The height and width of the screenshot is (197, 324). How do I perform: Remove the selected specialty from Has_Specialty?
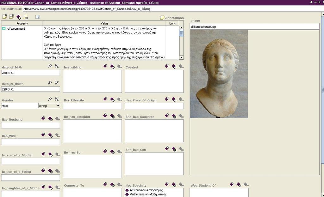(181, 184)
